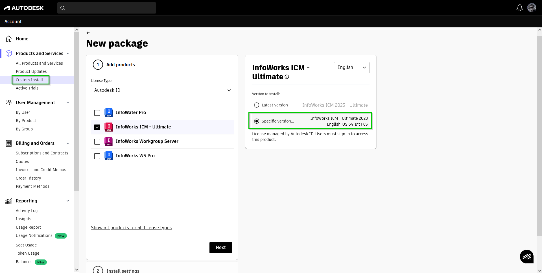Open the user profile avatar
This screenshot has width=542, height=273.
pos(532,8)
